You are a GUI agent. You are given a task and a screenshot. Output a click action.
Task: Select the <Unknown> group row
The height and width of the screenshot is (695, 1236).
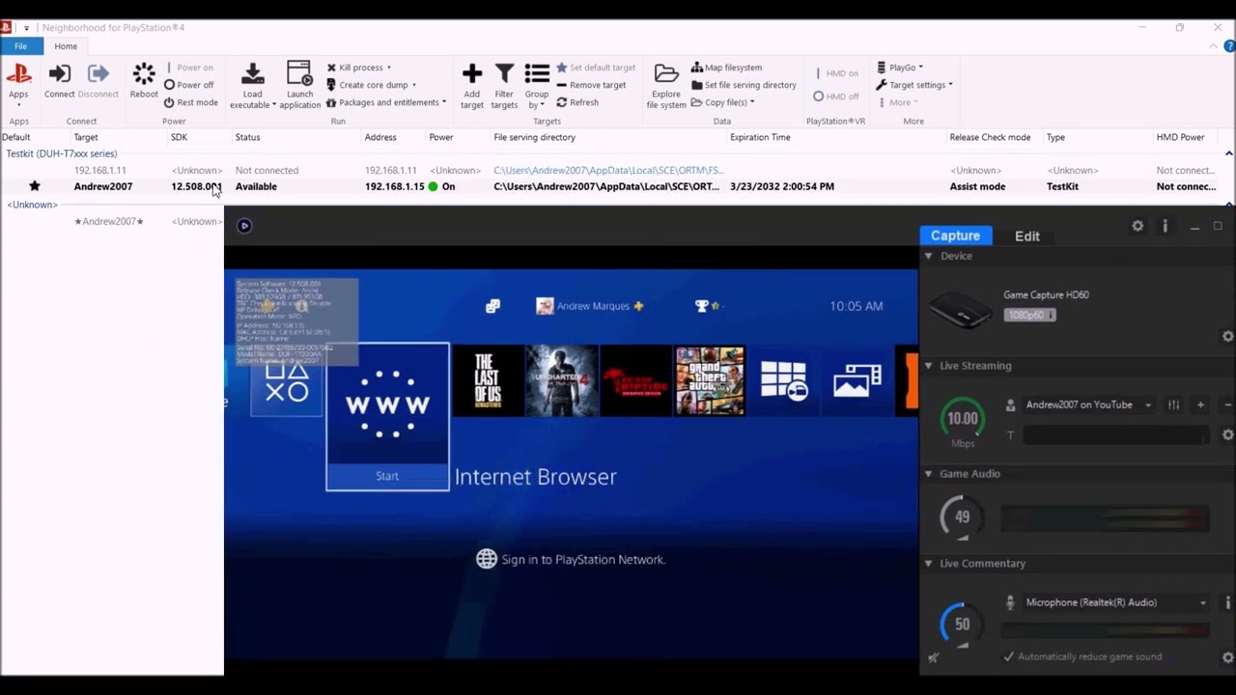33,205
